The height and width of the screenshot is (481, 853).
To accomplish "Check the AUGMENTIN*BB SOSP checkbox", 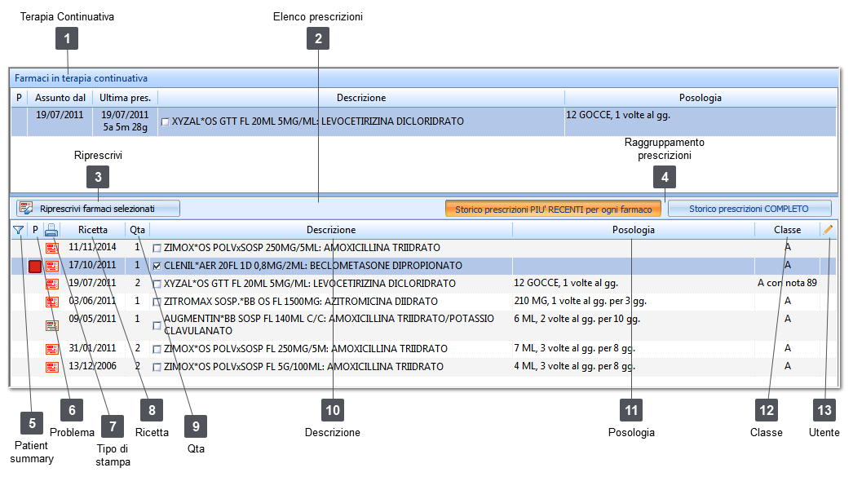I will (157, 325).
